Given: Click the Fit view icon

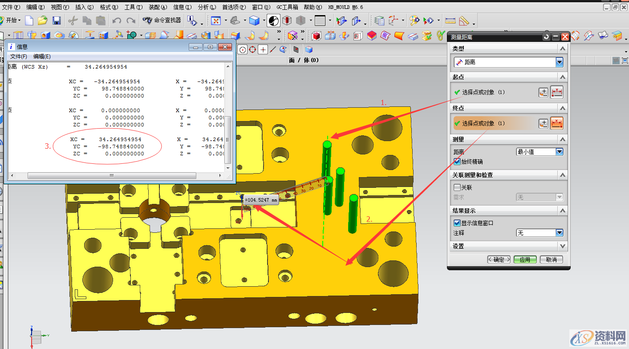Looking at the screenshot, I should tap(216, 20).
